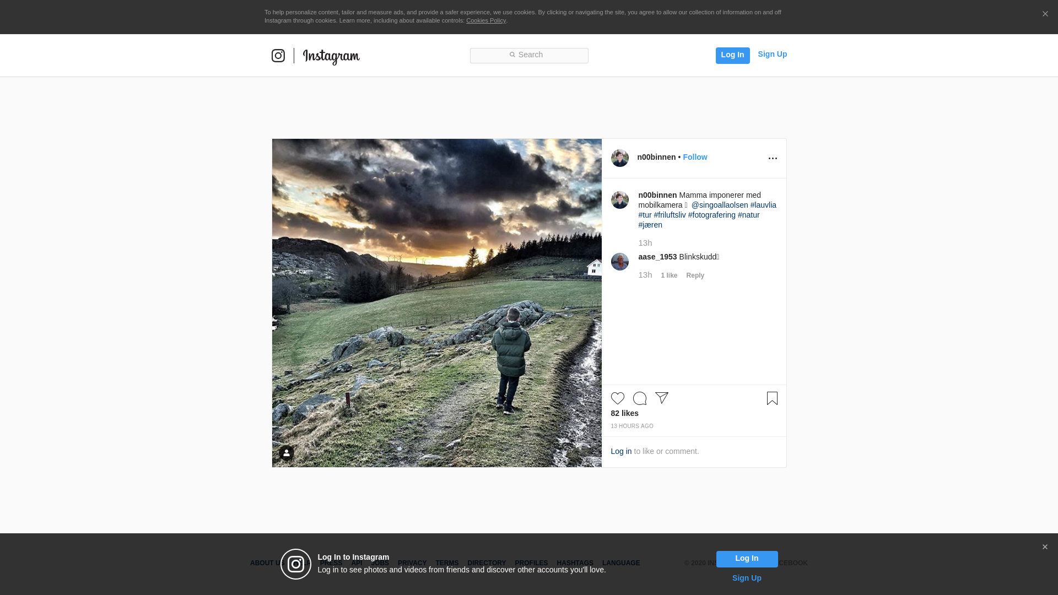Open the #lauvlia hashtag
The height and width of the screenshot is (595, 1058).
click(763, 205)
